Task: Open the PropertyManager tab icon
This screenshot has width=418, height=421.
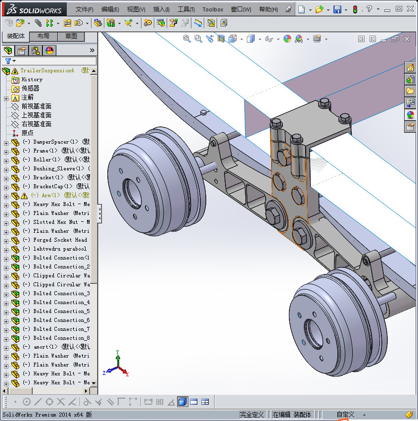Action: point(22,51)
